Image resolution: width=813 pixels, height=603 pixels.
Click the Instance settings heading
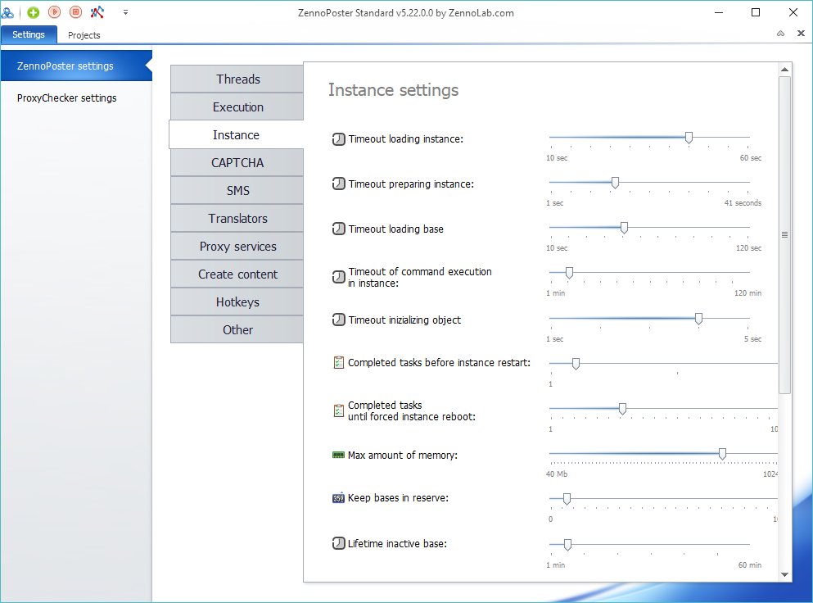click(394, 90)
